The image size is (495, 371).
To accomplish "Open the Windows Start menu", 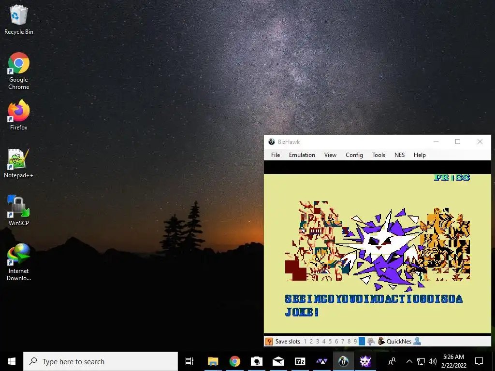I will pos(12,361).
